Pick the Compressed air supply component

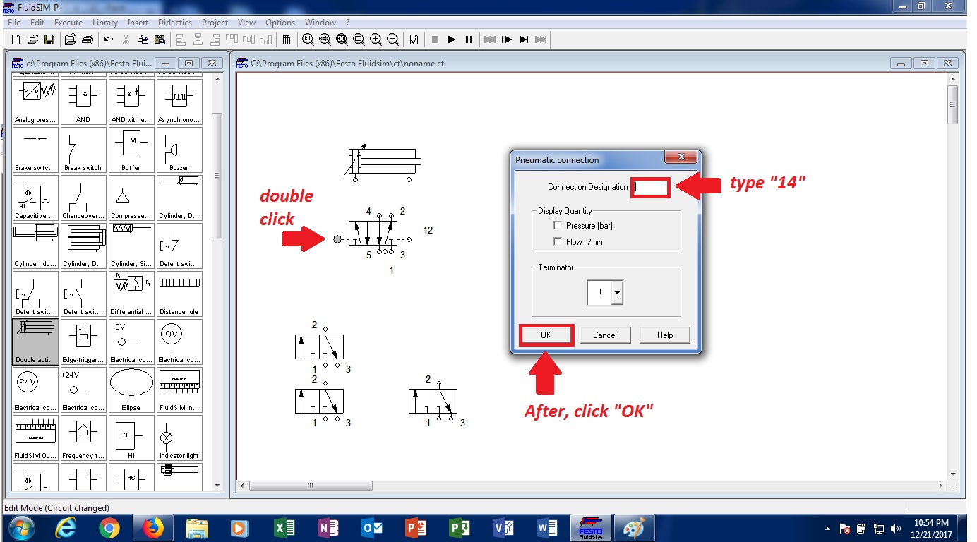point(131,198)
